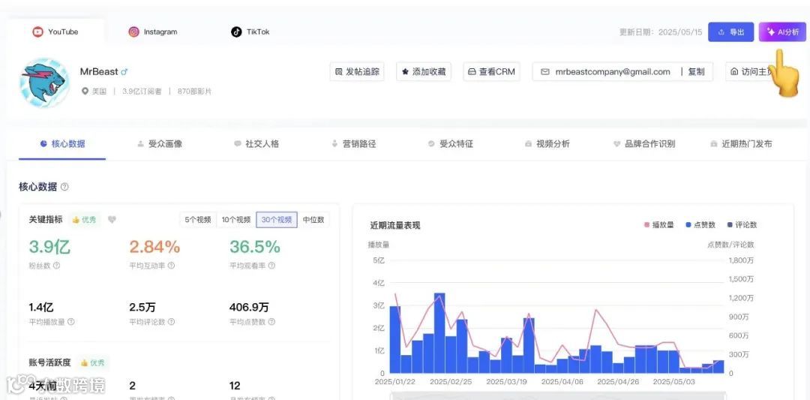Click the heart icon next to 关键指标
This screenshot has height=400, width=810.
[x=112, y=220]
